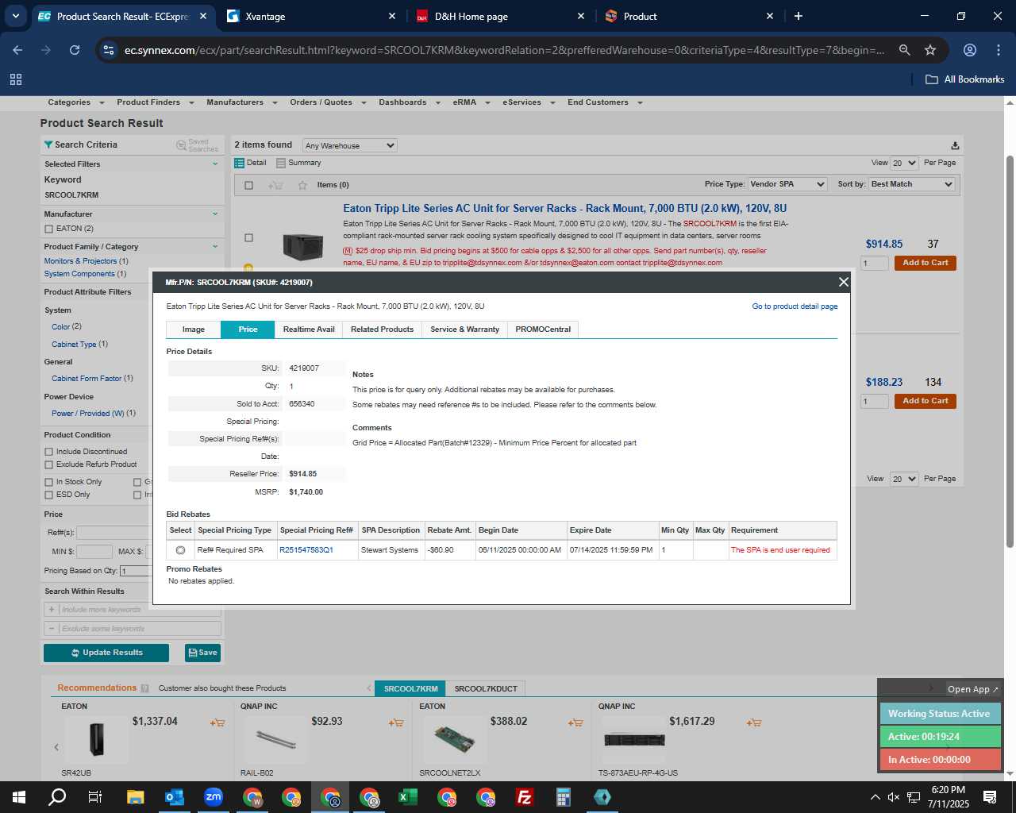
Task: Add the $914.85 item to cart
Action: (925, 263)
